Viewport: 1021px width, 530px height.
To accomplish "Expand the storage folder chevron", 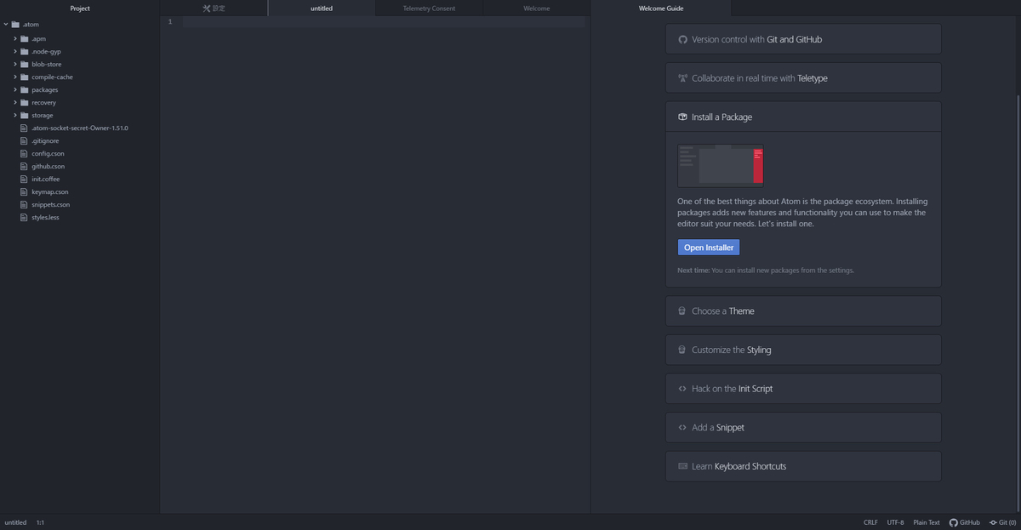I will (14, 115).
